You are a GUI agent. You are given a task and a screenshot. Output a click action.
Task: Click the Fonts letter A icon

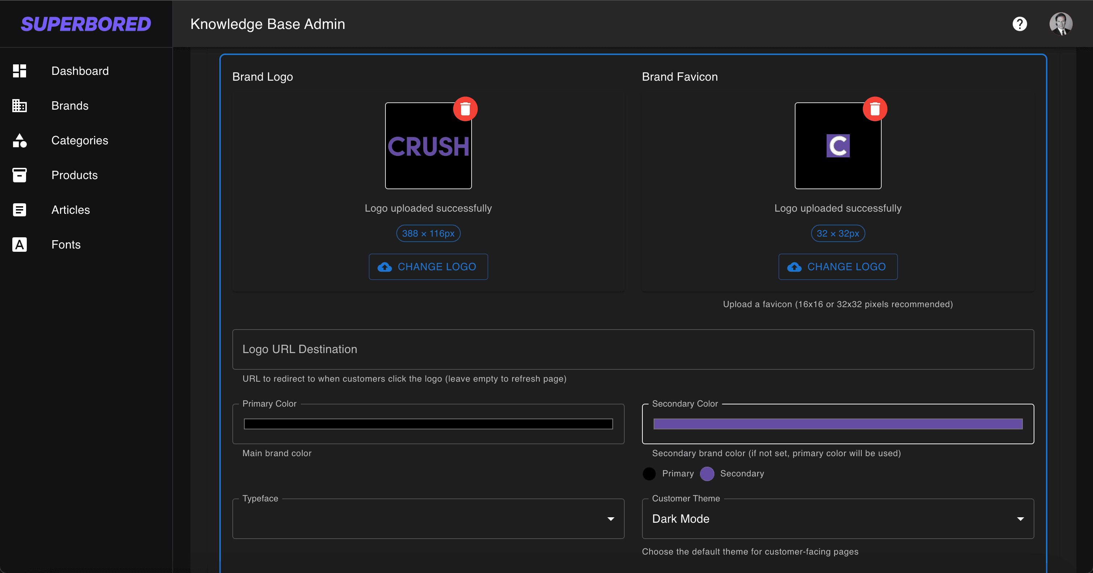[x=20, y=244]
